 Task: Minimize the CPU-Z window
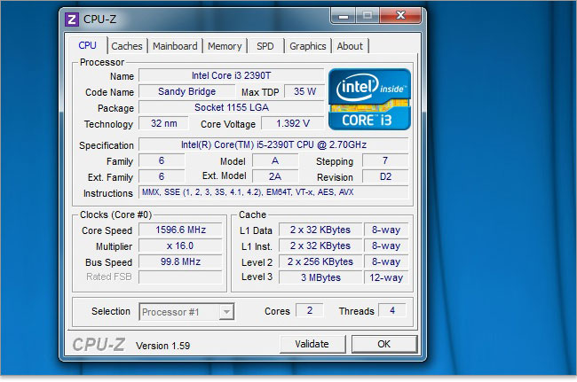(x=344, y=16)
